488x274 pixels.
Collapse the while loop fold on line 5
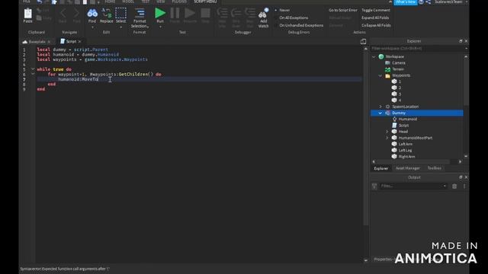pos(33,69)
